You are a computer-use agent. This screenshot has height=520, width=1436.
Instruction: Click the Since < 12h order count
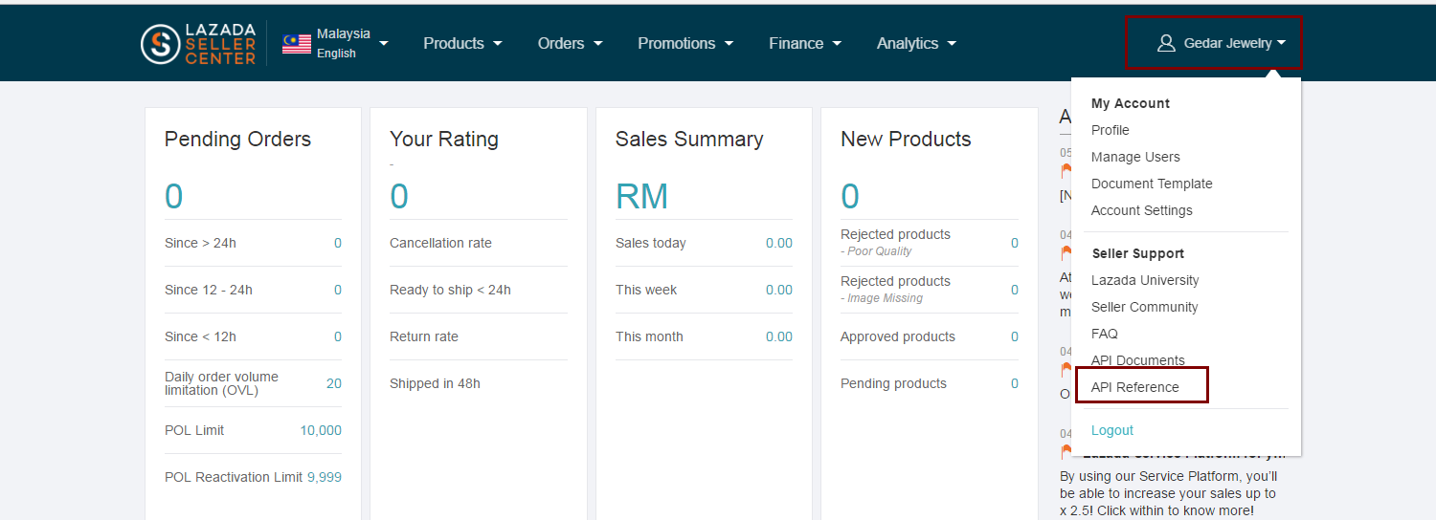(x=337, y=336)
